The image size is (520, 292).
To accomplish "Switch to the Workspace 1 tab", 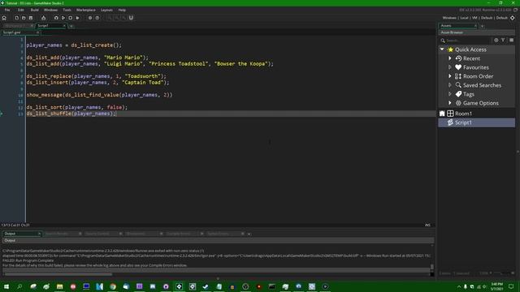I will 18,26.
